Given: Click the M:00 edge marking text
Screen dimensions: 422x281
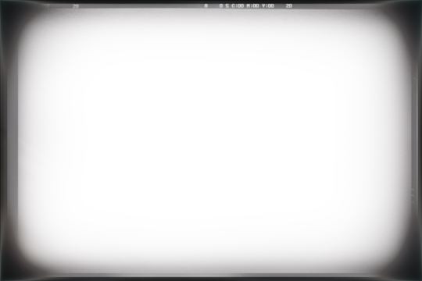Looking at the screenshot, I should (252, 6).
